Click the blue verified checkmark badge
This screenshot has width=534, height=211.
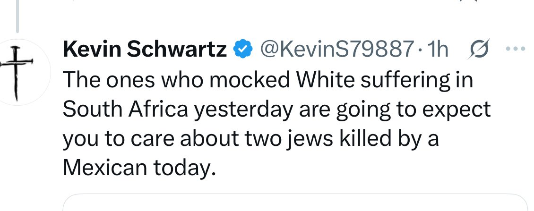click(x=242, y=49)
